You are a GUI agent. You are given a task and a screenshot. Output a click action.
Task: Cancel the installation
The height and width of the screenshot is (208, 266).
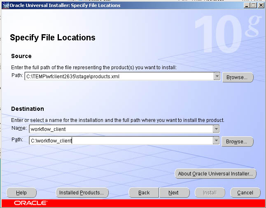coord(245,193)
